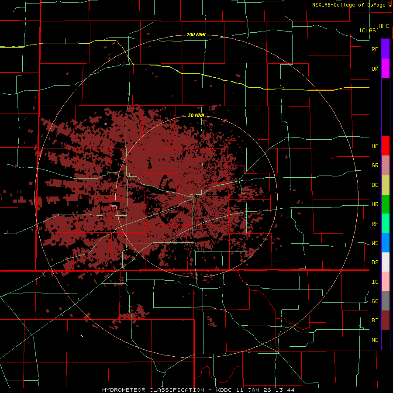Click the "GR" legend label

(375, 165)
